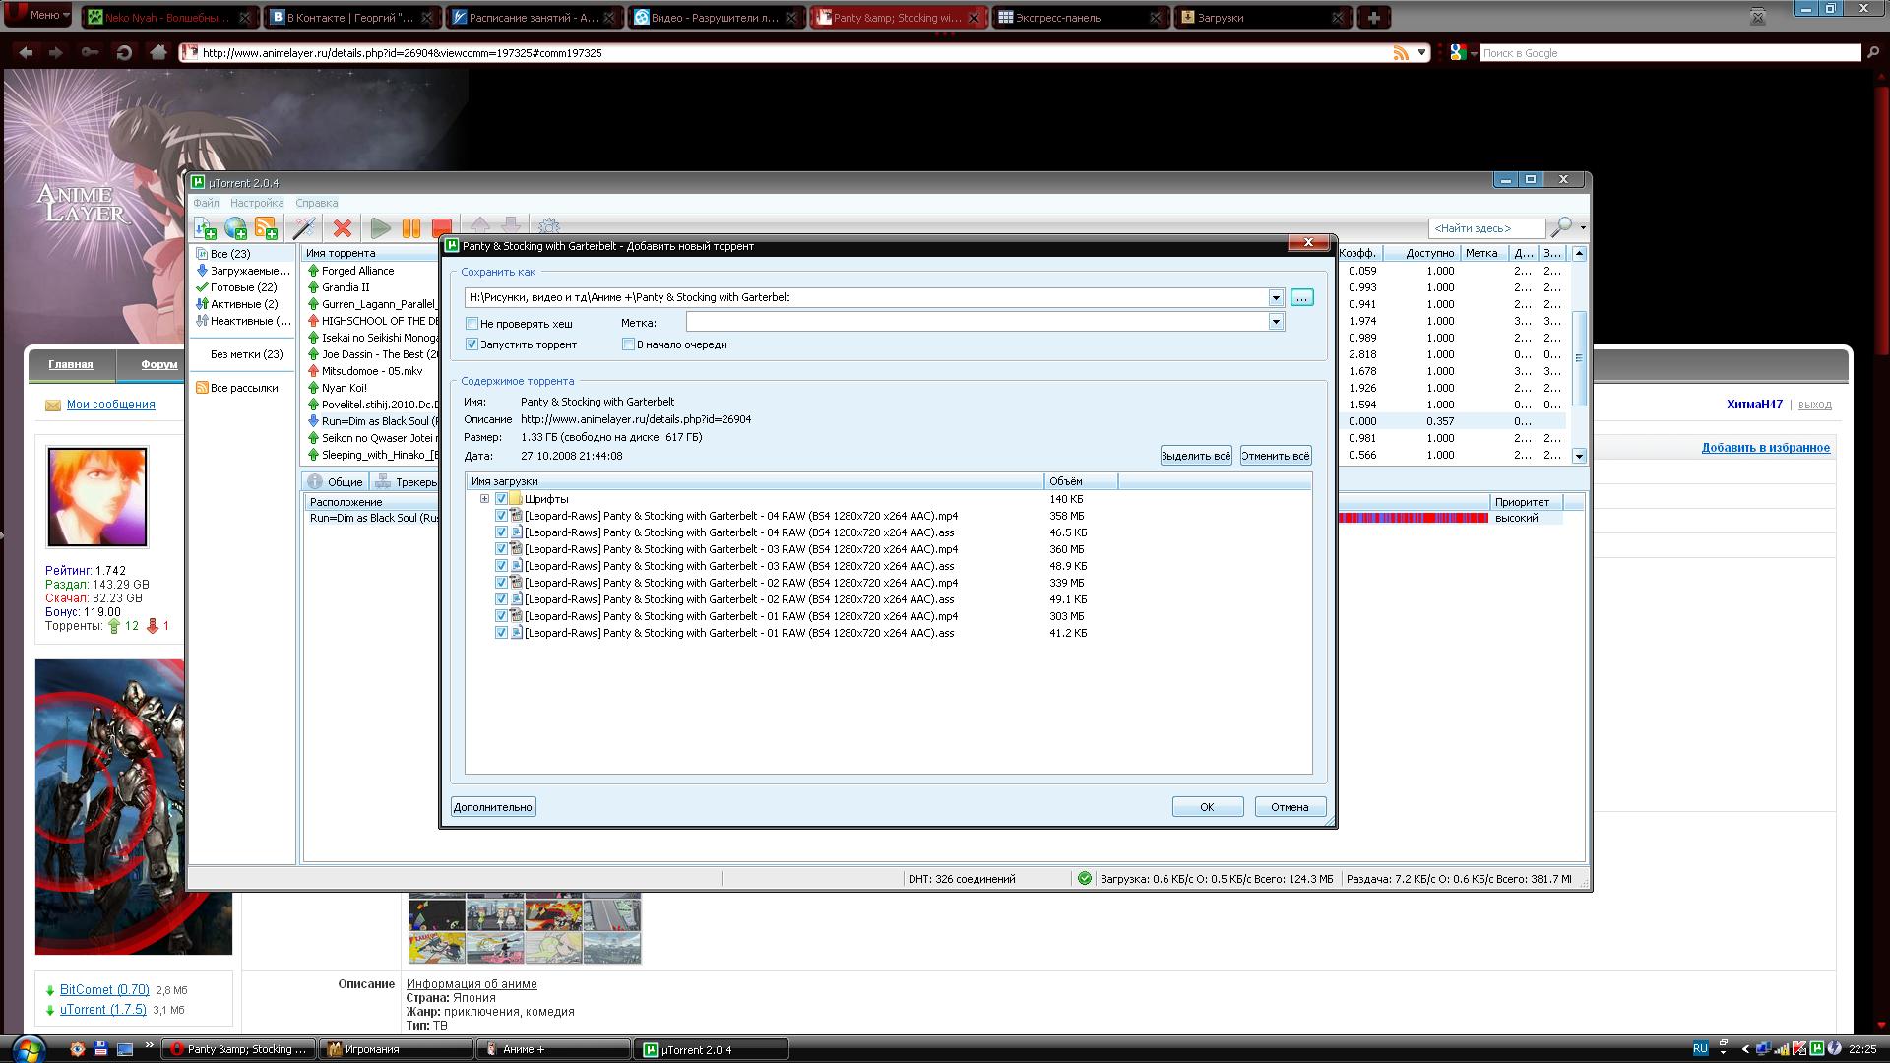Click Add Torrent from URL globe icon
Screen dimensions: 1890x1063
coord(235,228)
